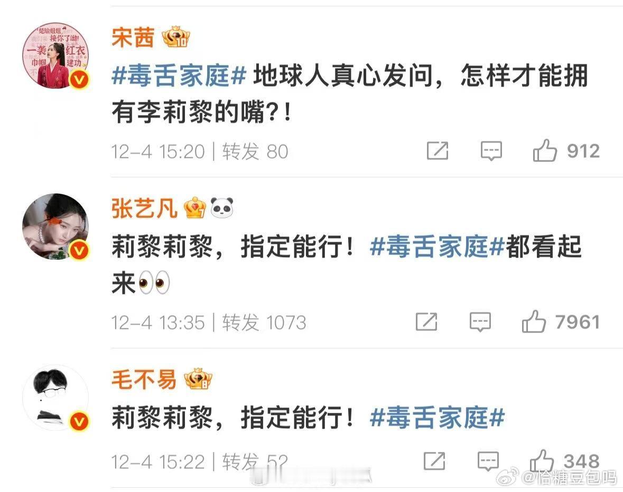Tap the crown membership badge beside 宋茜
Image resolution: width=623 pixels, height=492 pixels.
pos(175,37)
